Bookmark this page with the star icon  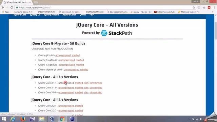(194, 7)
